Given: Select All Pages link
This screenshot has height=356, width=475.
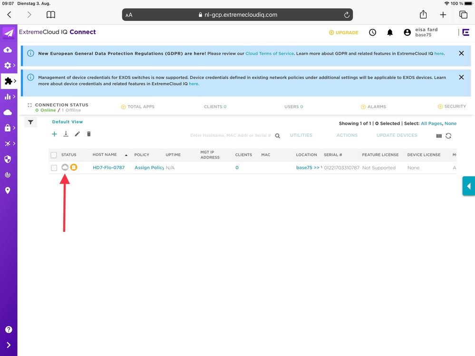Looking at the screenshot, I should pyautogui.click(x=431, y=123).
